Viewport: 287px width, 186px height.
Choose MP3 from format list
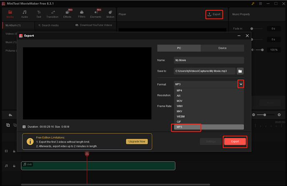[209, 127]
